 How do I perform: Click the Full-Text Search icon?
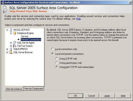pyautogui.click(x=15, y=46)
